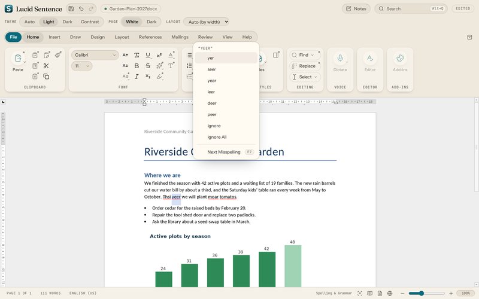This screenshot has height=299, width=479.
Task: Toggle Italic formatting
Action: point(137,77)
